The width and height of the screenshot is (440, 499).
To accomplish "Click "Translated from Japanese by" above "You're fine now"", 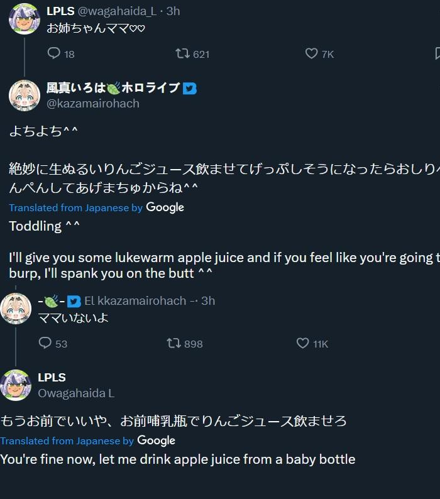I will point(67,441).
